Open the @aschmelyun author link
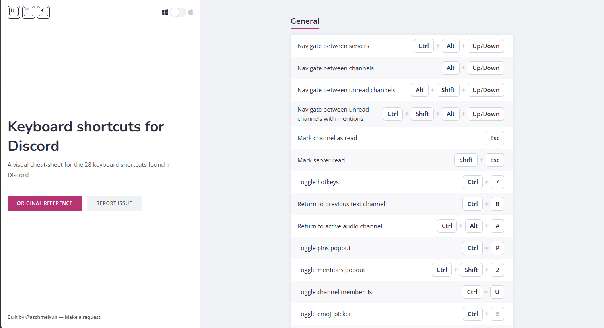 (x=41, y=317)
